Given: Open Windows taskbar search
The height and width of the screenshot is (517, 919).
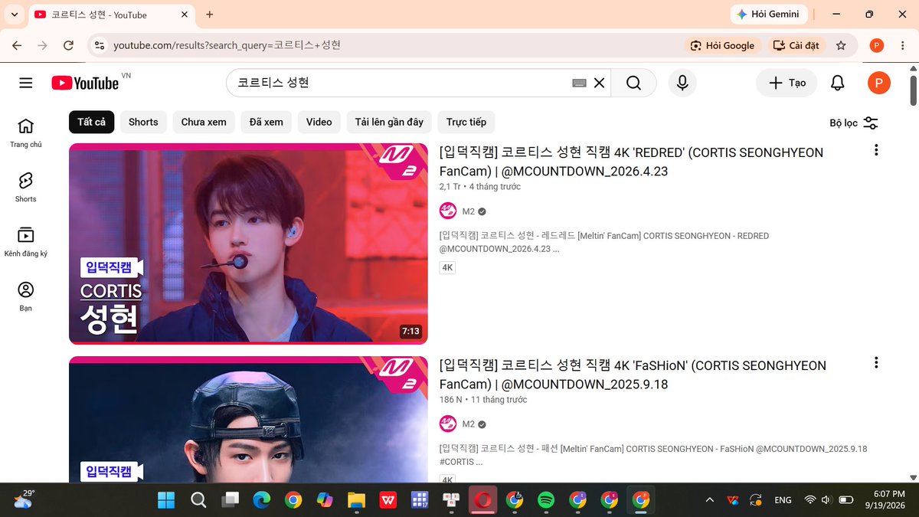Looking at the screenshot, I should [198, 500].
